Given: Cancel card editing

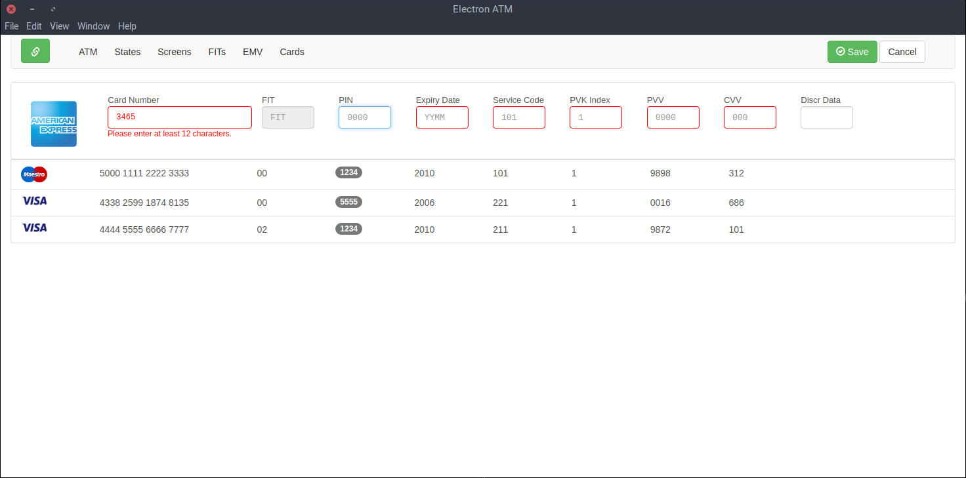Looking at the screenshot, I should [x=902, y=52].
